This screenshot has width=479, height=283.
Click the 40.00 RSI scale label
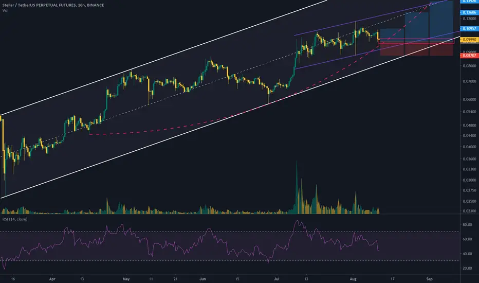[467, 254]
